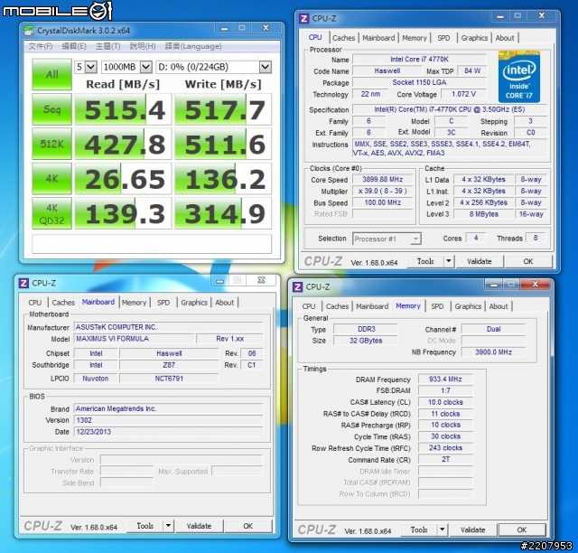Switch to Mainboard tab in CPU window
Screen dimensions: 578x553
(378, 38)
